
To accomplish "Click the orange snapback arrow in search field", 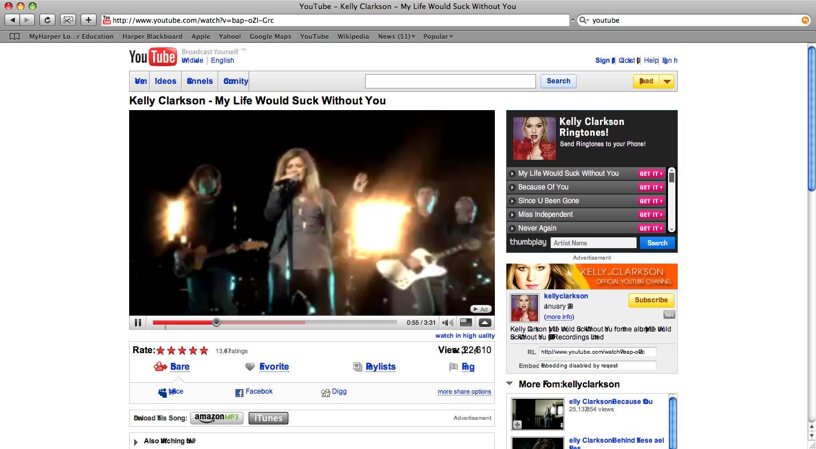I will point(805,20).
